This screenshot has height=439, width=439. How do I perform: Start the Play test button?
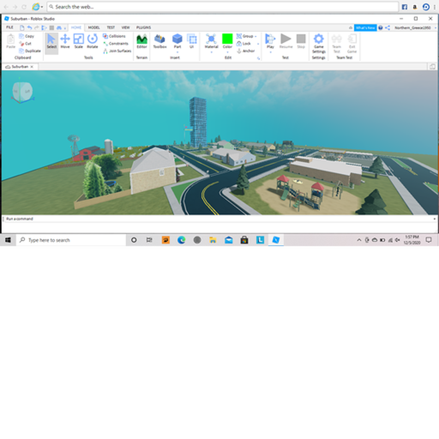coord(270,41)
